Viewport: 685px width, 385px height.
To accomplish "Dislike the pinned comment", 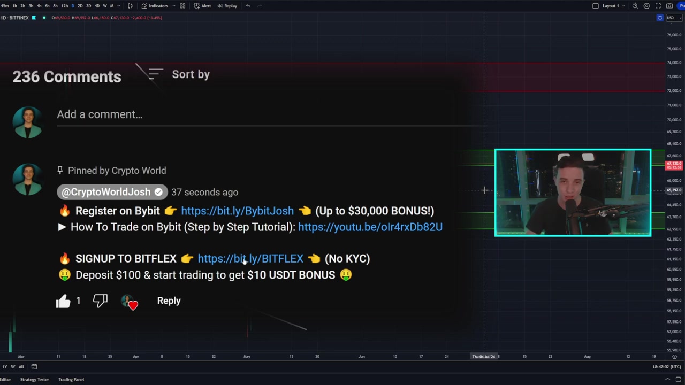I will click(x=100, y=301).
